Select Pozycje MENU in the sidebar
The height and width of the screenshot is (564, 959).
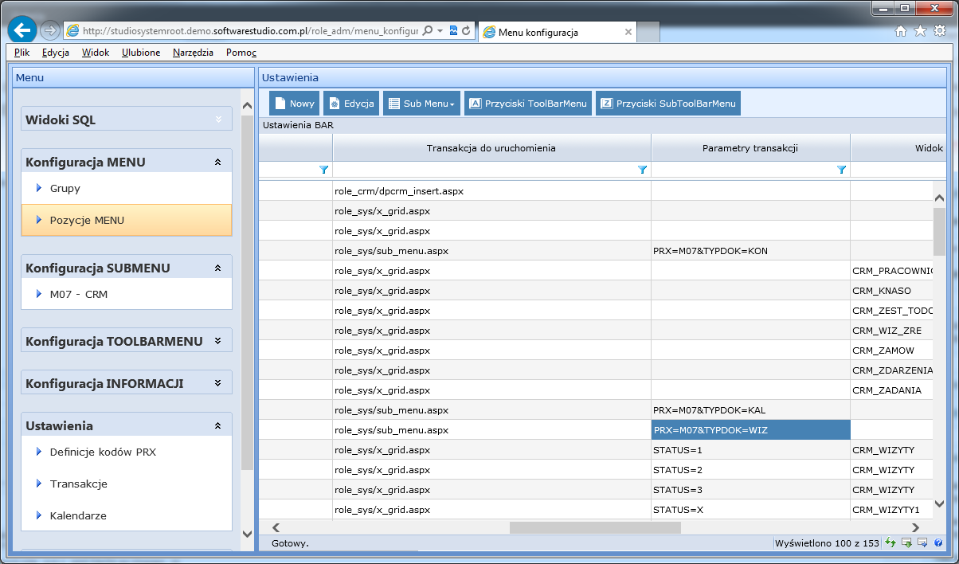[x=127, y=220]
